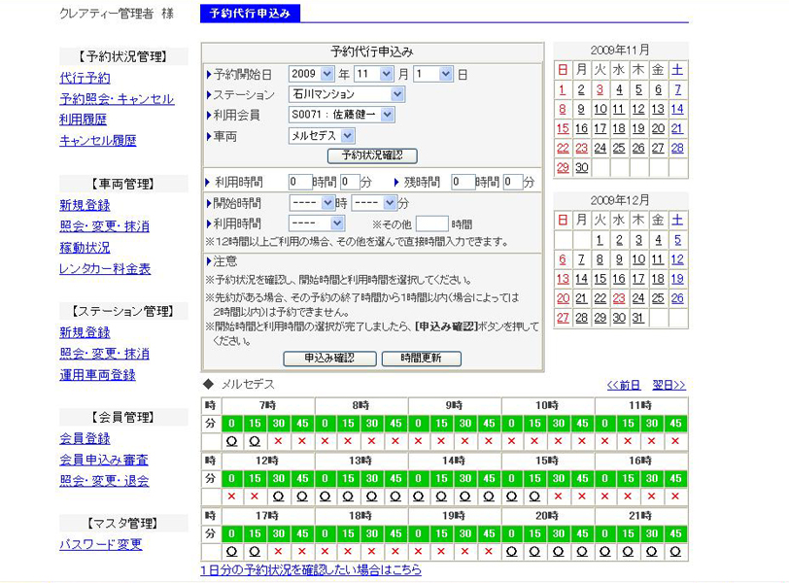789x583 pixels.
Task: Select December 31 in 2009年12月 calendar
Action: click(x=638, y=319)
